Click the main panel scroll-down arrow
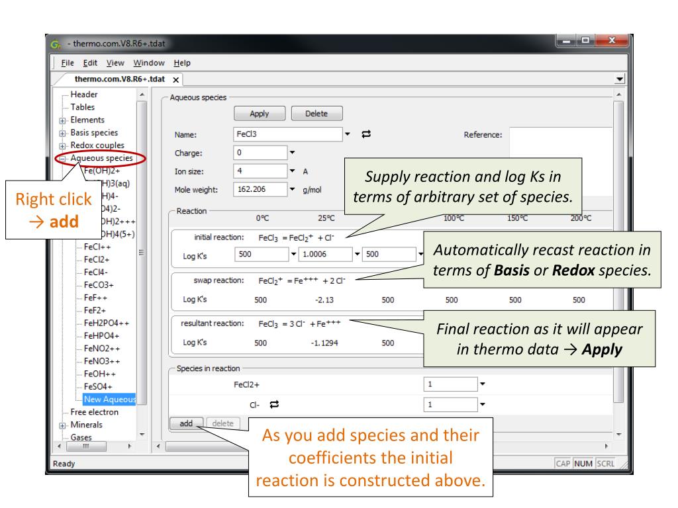Screen dimensions: 678x508 [618, 434]
